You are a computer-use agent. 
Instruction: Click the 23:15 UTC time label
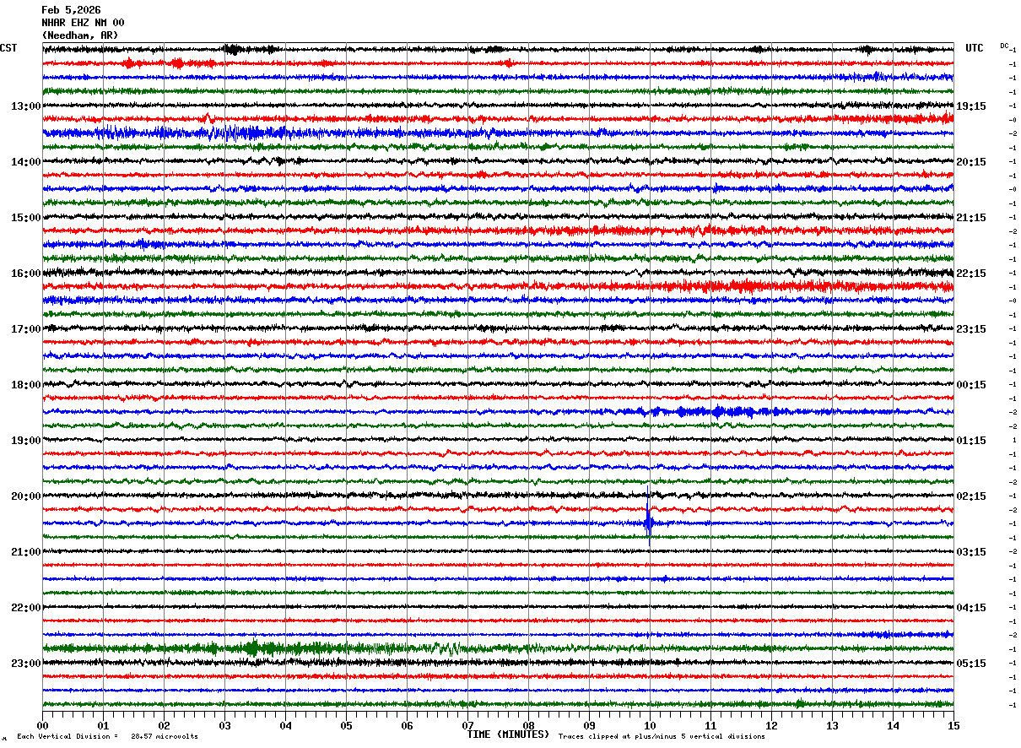coord(970,329)
